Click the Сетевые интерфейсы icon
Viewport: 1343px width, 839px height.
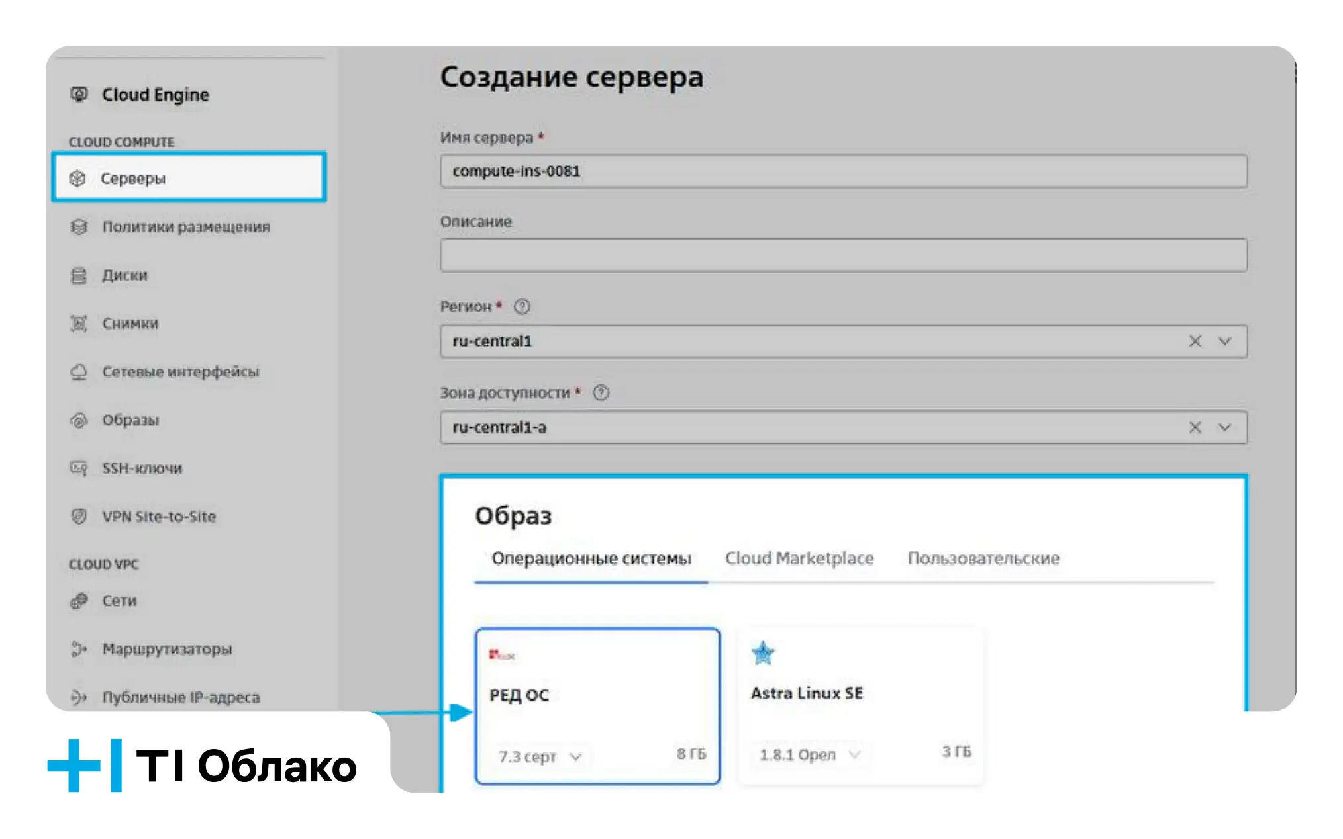pyautogui.click(x=79, y=372)
